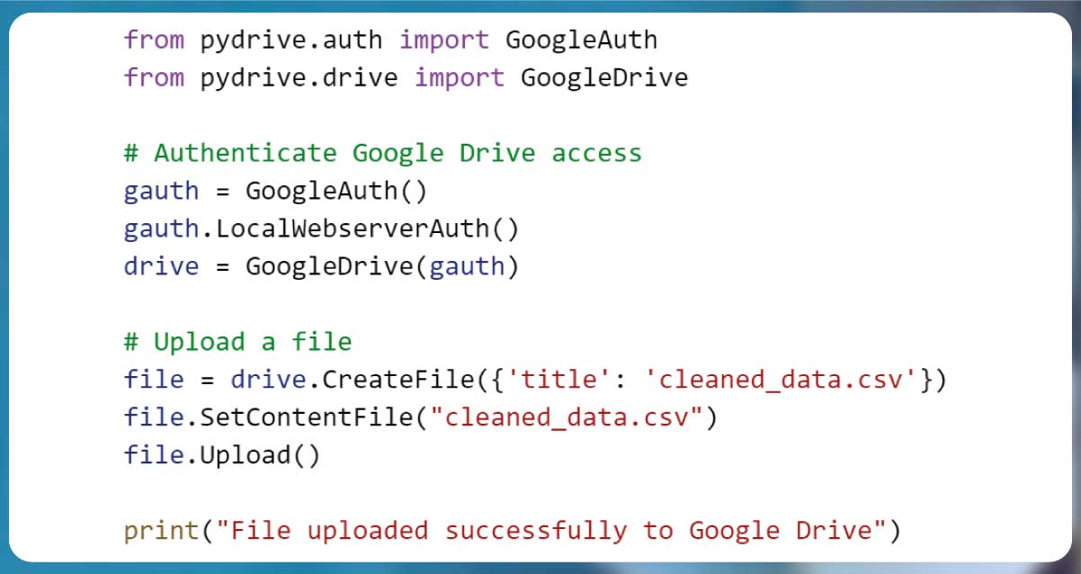Click the 'gauth.LocalWebserverAuth()' line
The height and width of the screenshot is (574, 1081).
click(321, 229)
